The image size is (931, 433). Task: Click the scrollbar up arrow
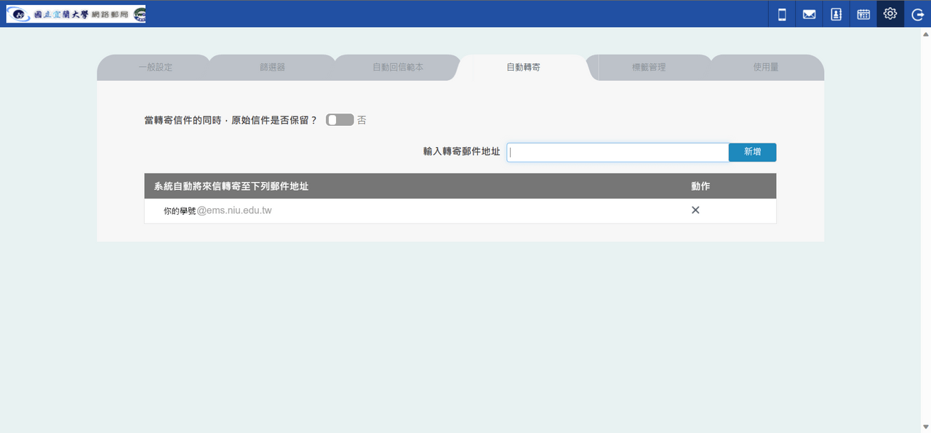(x=925, y=33)
